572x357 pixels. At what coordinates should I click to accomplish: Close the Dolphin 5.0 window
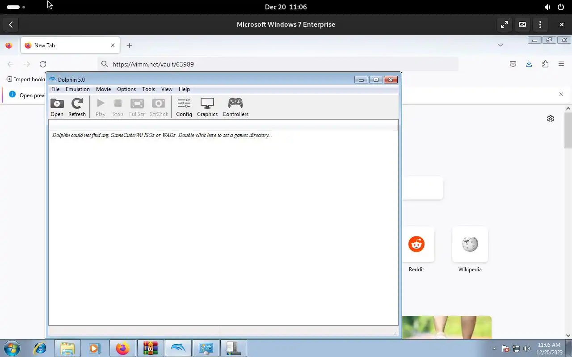[x=391, y=80]
